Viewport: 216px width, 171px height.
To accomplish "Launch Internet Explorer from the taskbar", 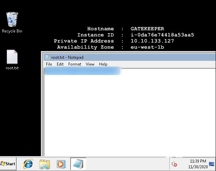I will [28, 164].
